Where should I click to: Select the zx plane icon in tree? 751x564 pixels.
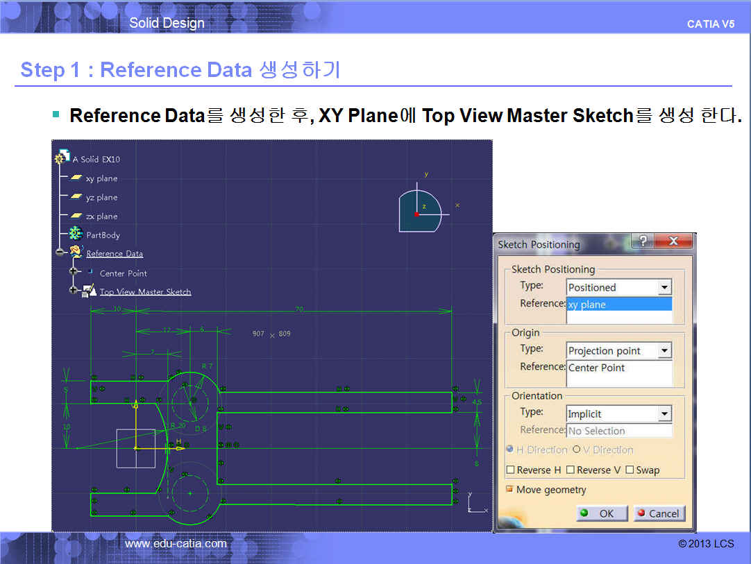76,216
